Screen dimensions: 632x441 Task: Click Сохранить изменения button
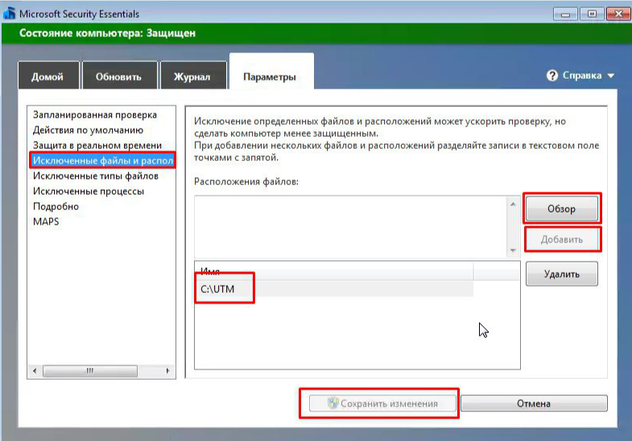(x=382, y=403)
